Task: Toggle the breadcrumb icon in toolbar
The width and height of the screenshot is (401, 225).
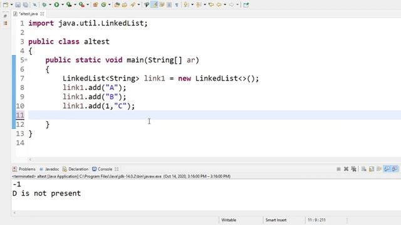Action: tap(147, 4)
